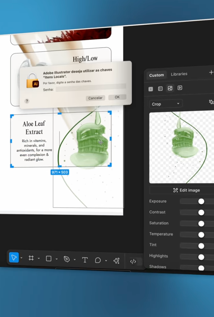The image size is (214, 317).
Task: Expand shape tools chevron
Action: (57, 259)
